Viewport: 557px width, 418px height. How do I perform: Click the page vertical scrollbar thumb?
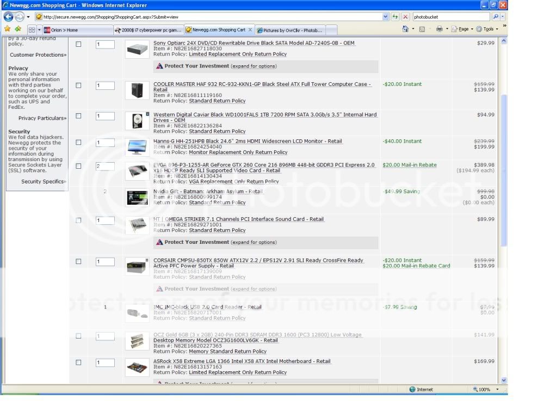point(503,170)
